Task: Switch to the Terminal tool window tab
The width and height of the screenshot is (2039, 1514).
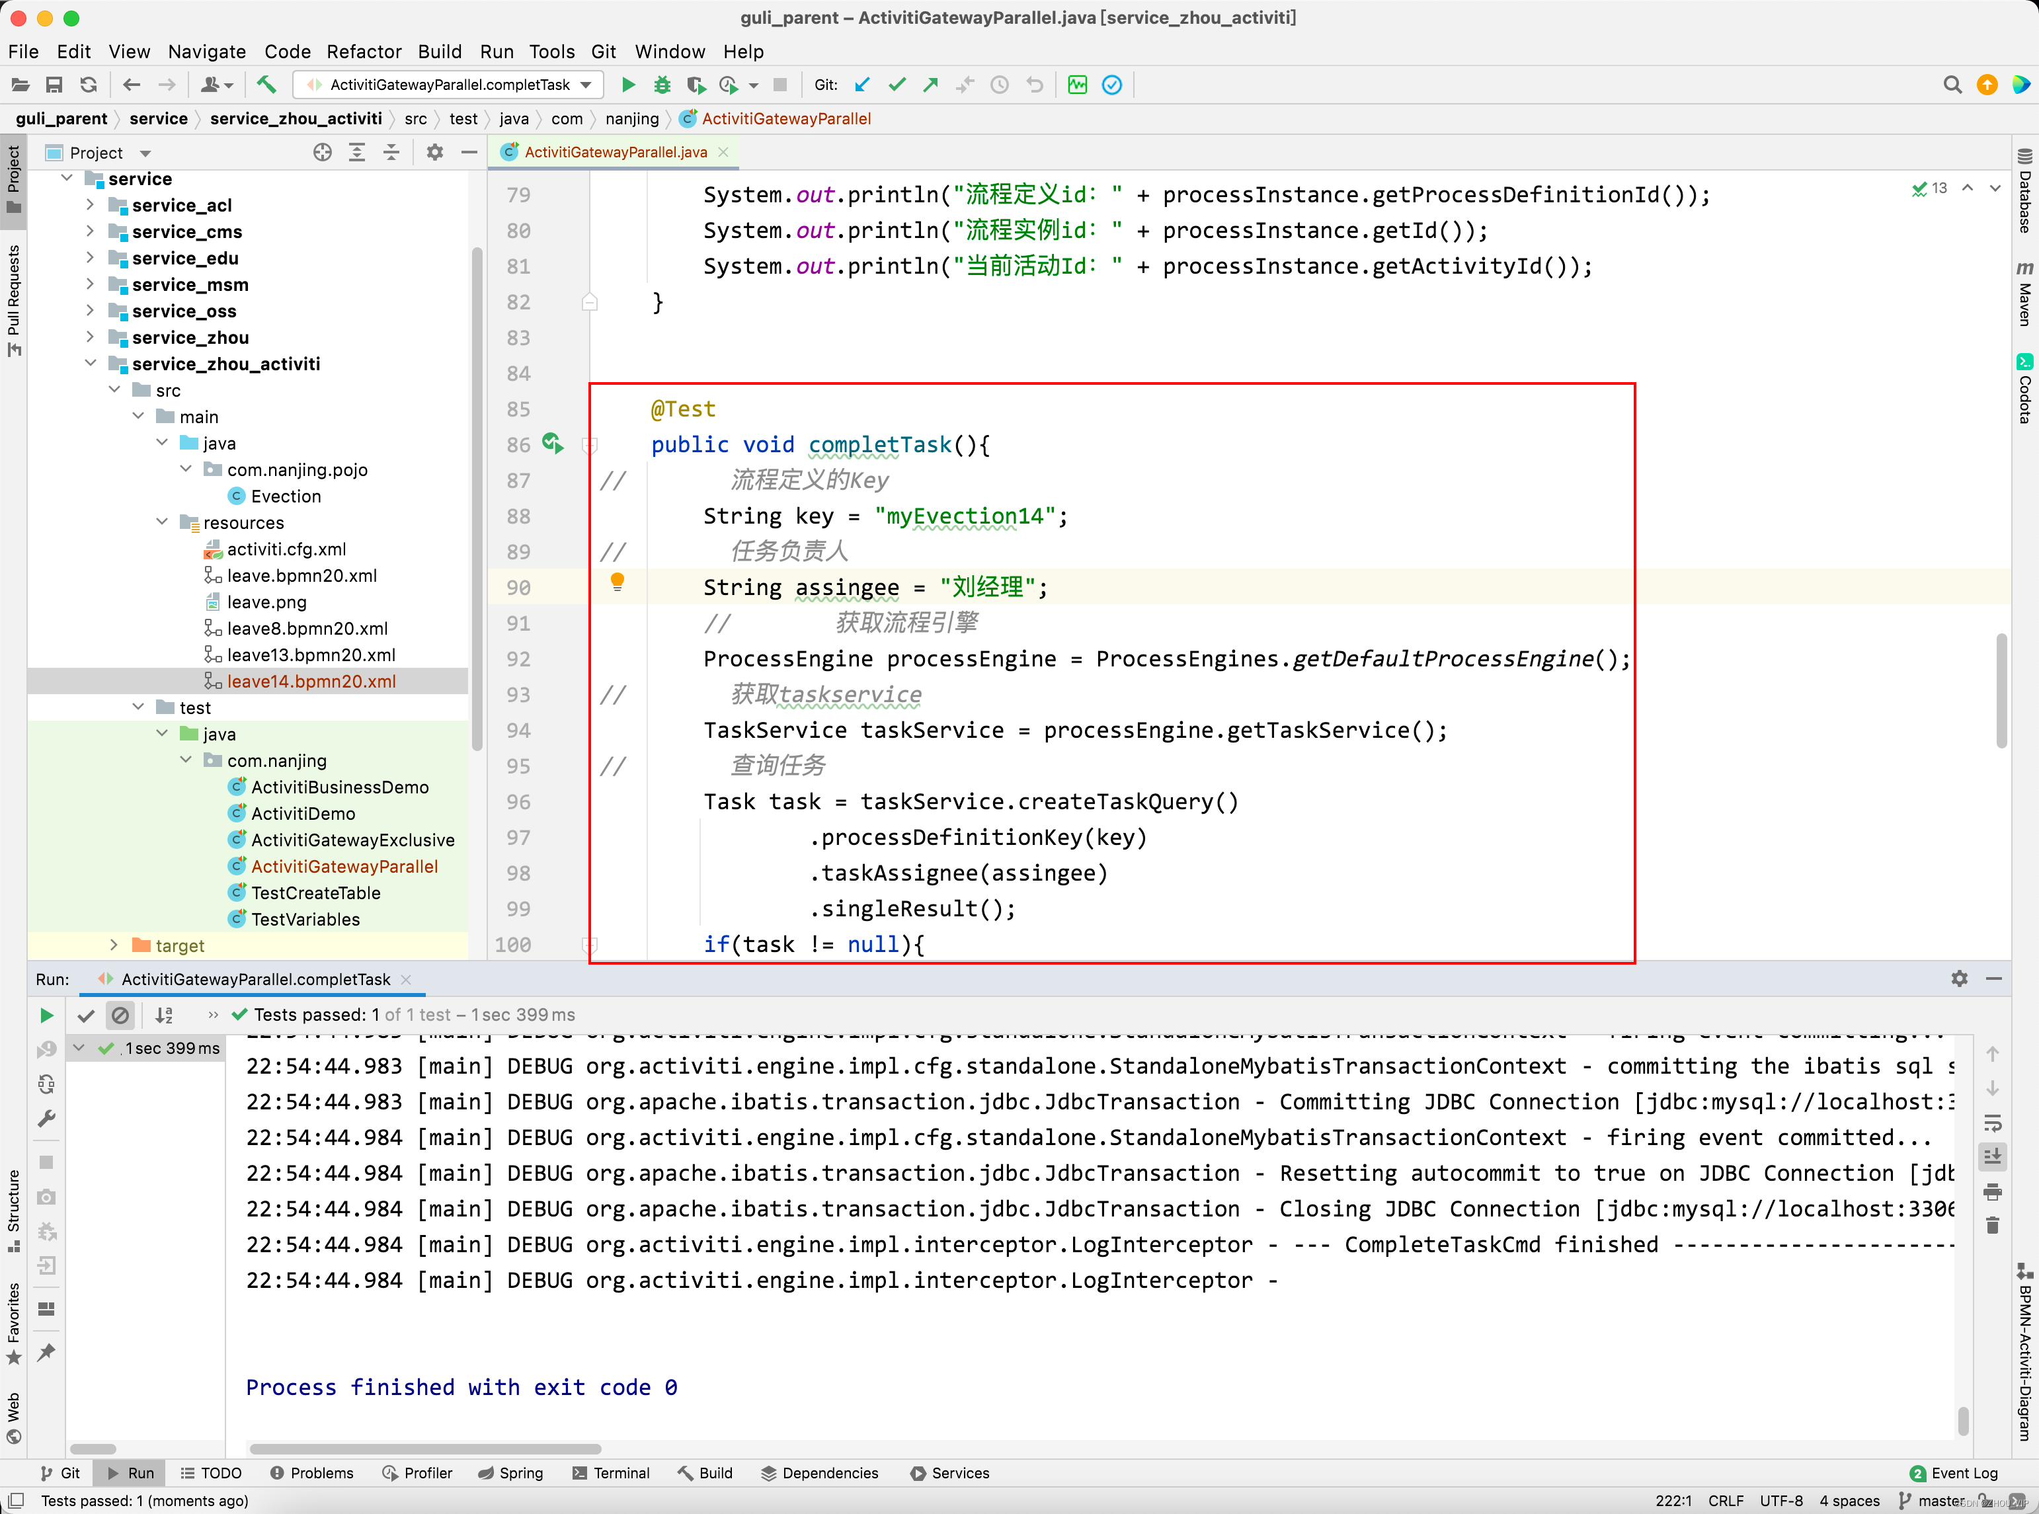Action: (610, 1473)
